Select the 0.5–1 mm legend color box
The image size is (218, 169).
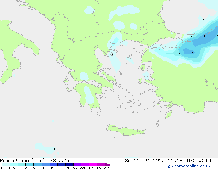pyautogui.click(x=14, y=165)
